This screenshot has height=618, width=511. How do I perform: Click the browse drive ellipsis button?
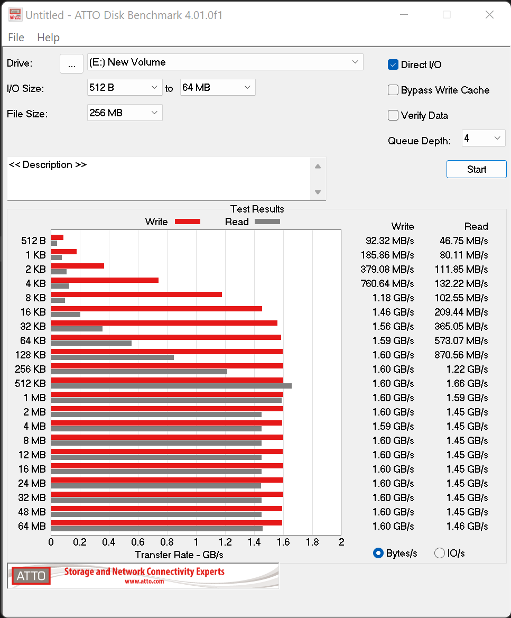(x=71, y=63)
